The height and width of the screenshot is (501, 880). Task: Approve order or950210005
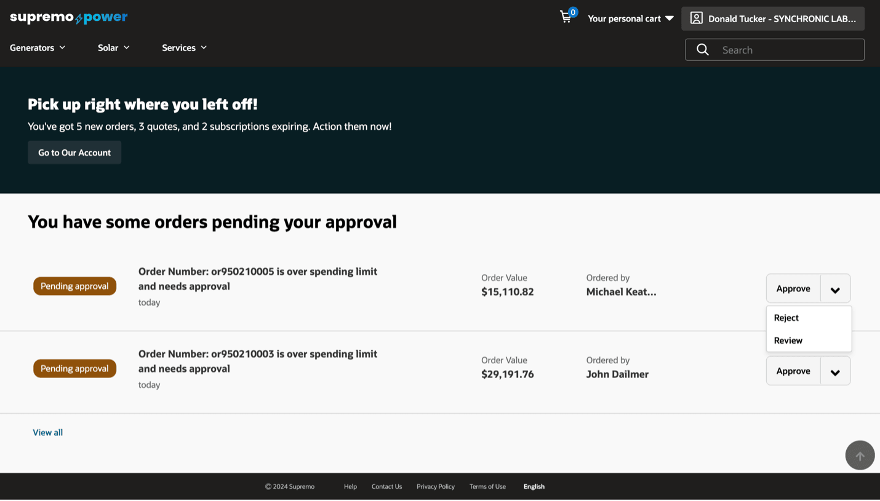coord(793,288)
